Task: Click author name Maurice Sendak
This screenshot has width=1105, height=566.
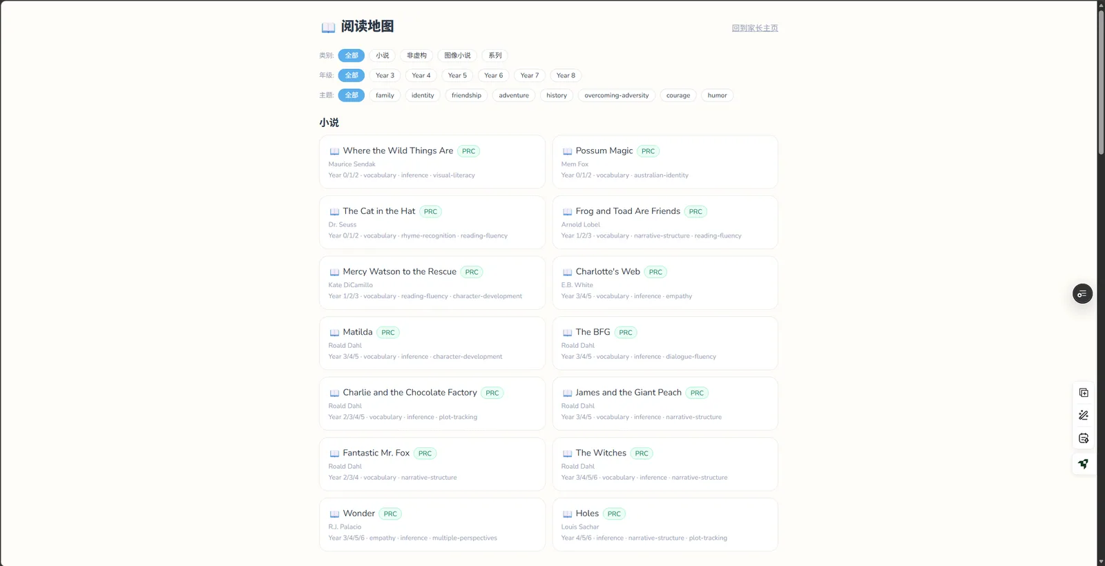Action: [352, 164]
